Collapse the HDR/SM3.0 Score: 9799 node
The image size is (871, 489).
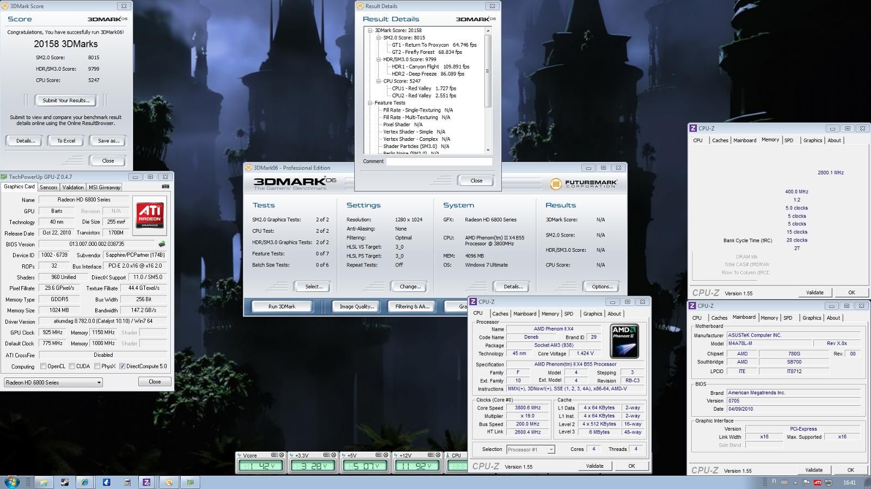[379, 59]
